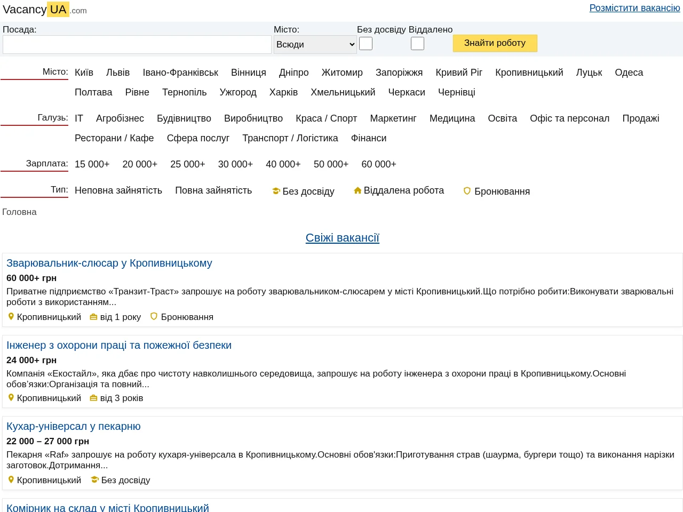683x512 pixels.
Task: Select the Київ city filter
Action: tap(84, 73)
